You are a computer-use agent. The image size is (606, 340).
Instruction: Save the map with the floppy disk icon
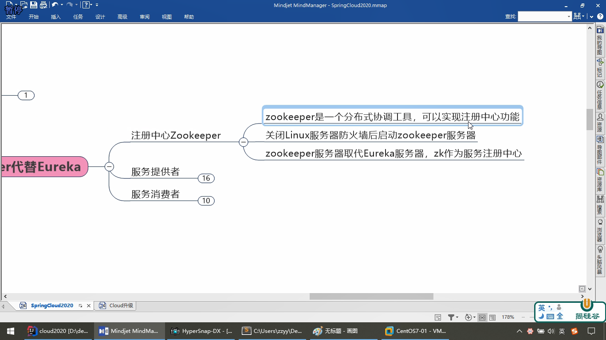(34, 5)
